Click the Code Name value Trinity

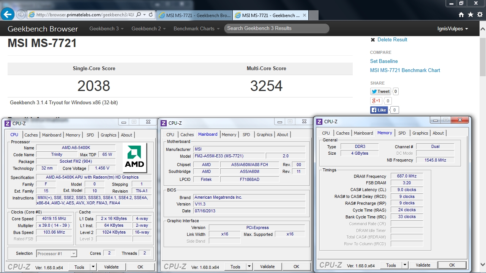[57, 155]
